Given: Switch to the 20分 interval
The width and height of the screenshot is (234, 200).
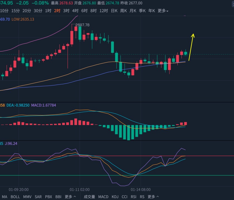Looking at the screenshot, I should click(27, 11).
